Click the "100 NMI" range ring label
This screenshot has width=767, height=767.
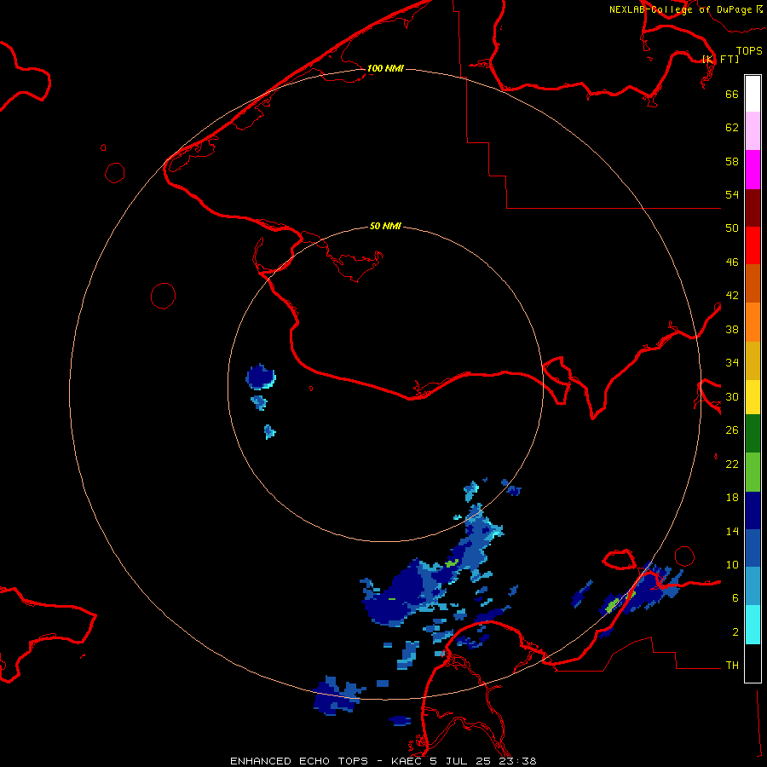385,68
